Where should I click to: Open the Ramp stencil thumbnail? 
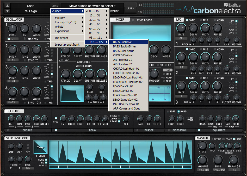pos(40,147)
